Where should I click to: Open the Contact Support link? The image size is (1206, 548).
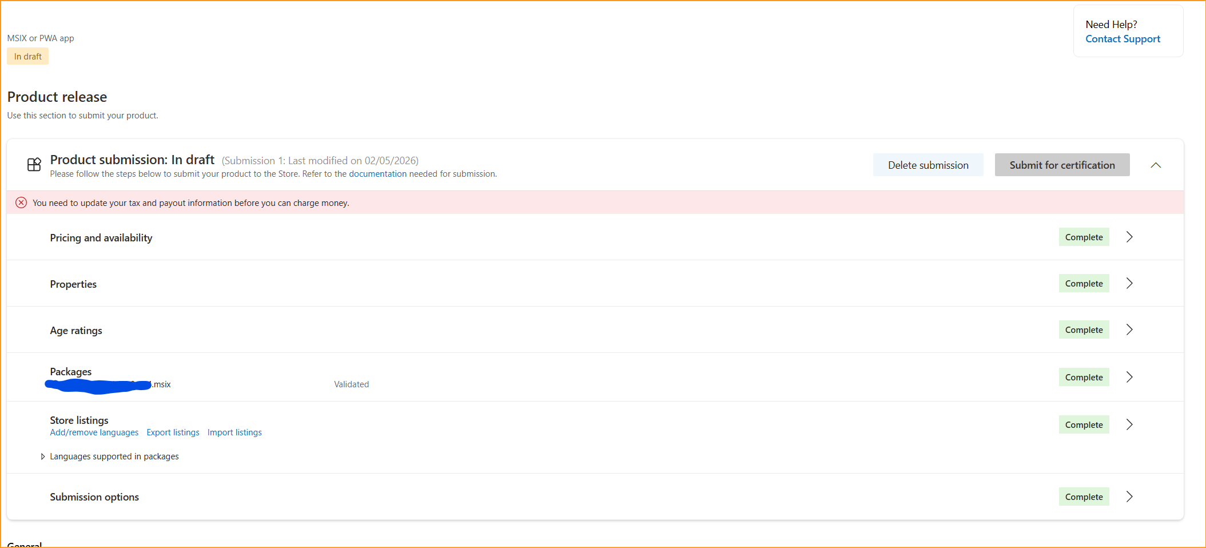coord(1122,38)
